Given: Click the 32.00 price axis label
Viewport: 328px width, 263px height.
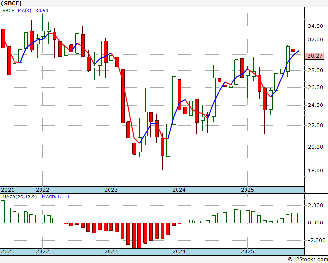Looking at the screenshot, I should click(315, 40).
